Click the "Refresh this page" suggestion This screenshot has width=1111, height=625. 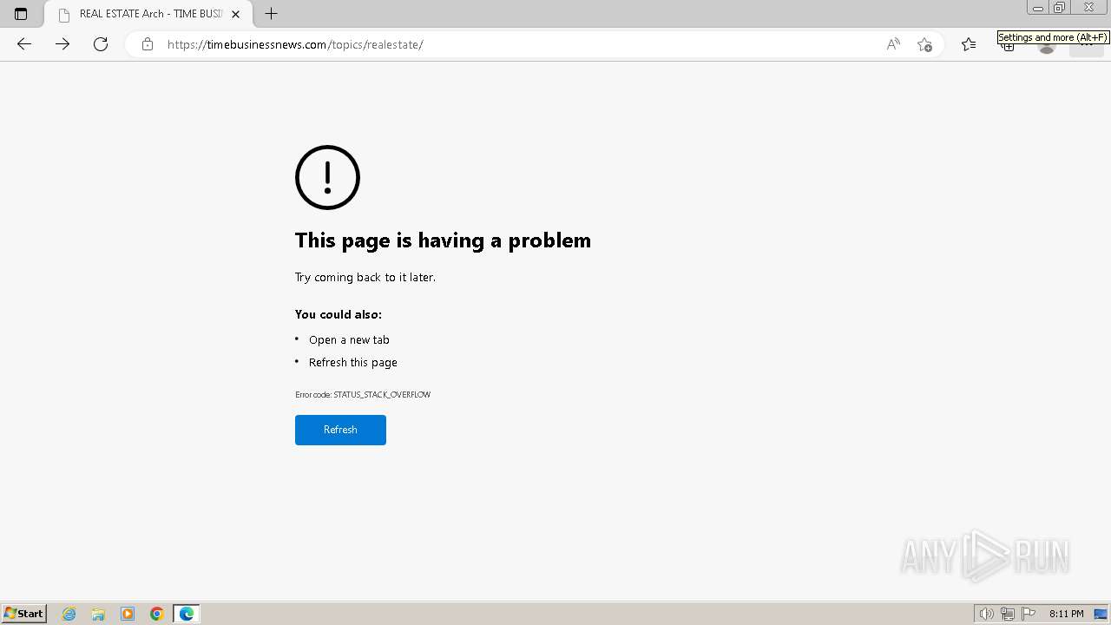pyautogui.click(x=353, y=363)
